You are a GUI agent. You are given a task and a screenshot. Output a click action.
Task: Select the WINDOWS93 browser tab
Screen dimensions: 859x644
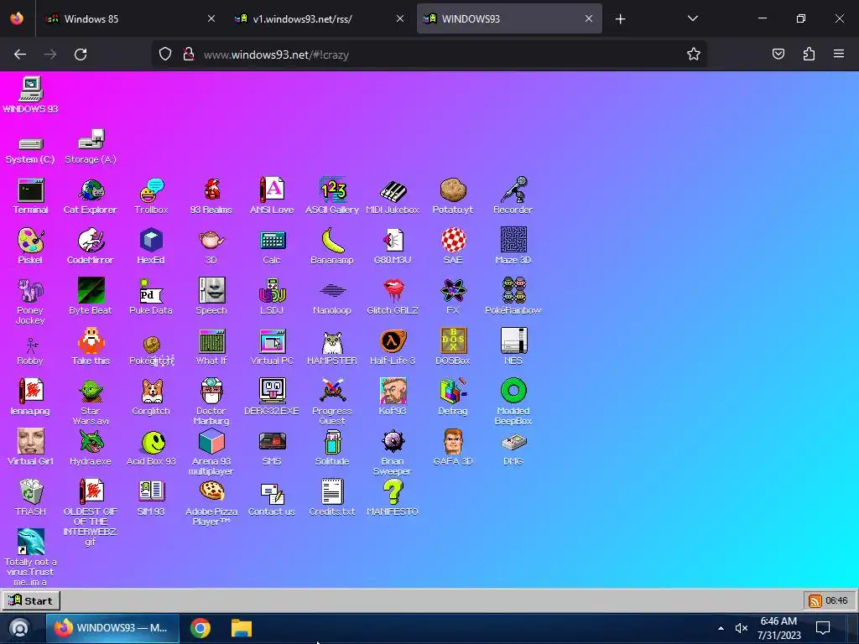point(509,18)
